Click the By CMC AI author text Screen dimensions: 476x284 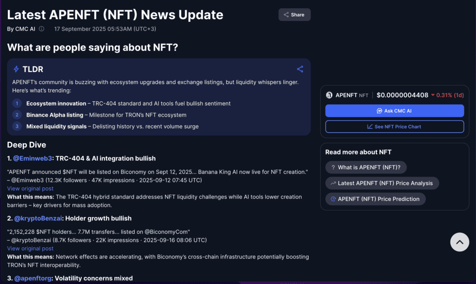21,29
